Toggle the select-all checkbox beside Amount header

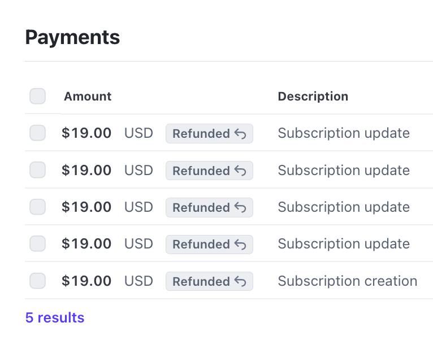(x=38, y=96)
